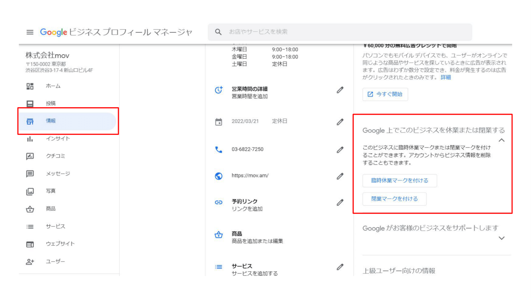
Task: Open インサイト in the sidebar
Action: (58, 139)
